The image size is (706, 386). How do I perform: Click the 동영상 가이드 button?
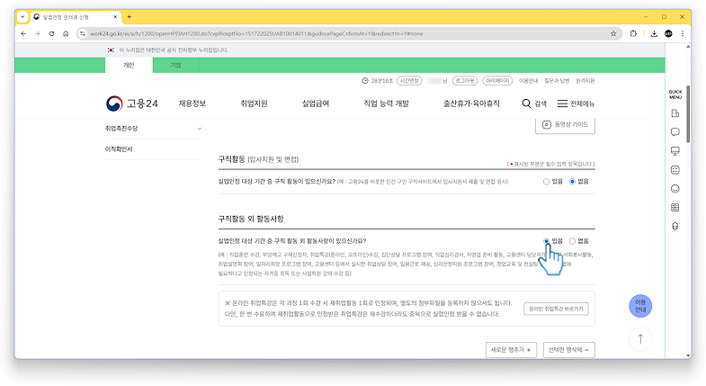tap(565, 125)
